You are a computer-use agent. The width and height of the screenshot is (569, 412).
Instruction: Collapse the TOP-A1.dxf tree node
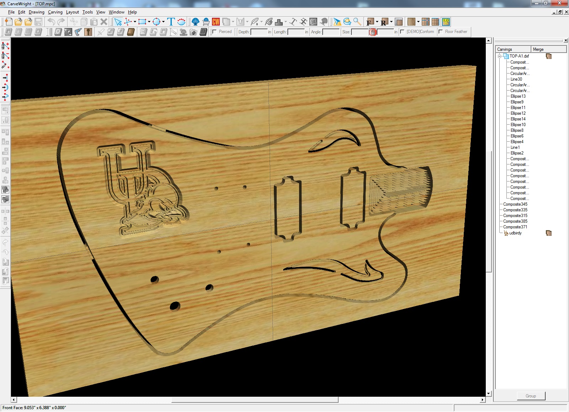coord(500,56)
